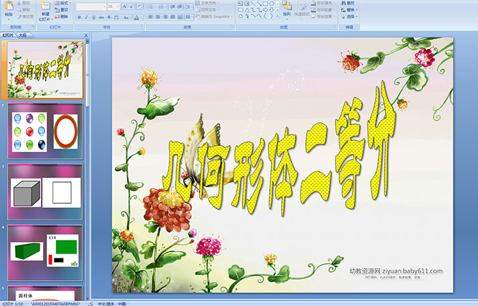
Task: Click the increase font size icon
Action: tap(122, 6)
